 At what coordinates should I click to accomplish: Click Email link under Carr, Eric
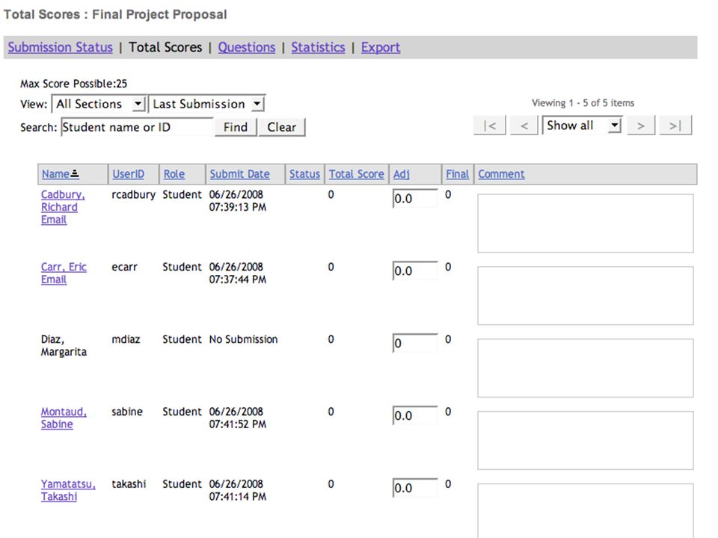[54, 279]
